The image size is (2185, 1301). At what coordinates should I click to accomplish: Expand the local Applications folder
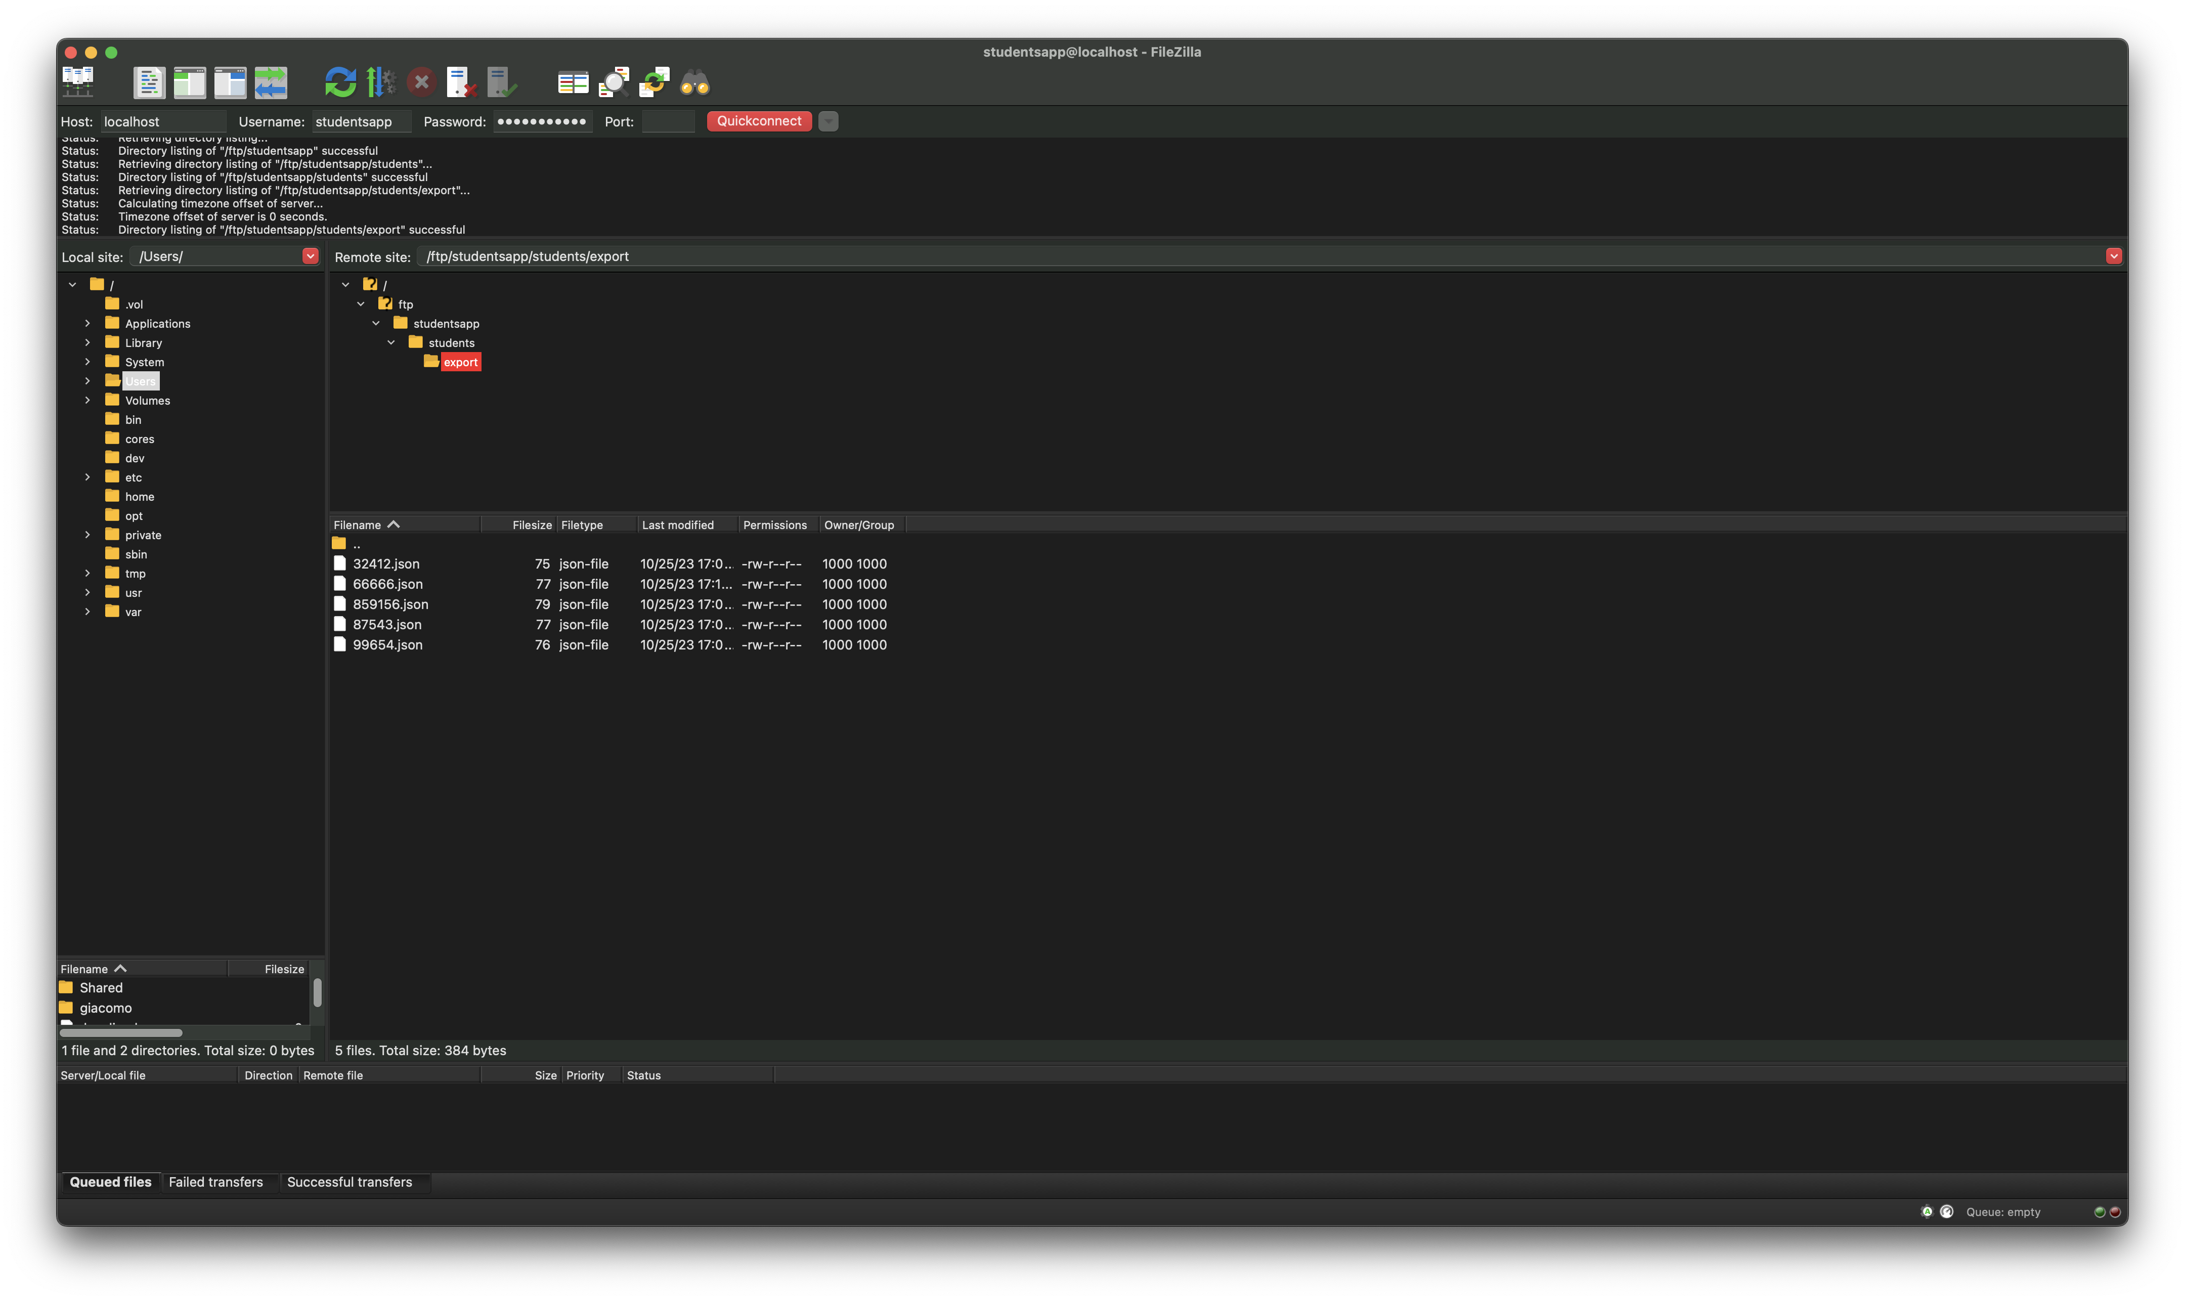[88, 324]
